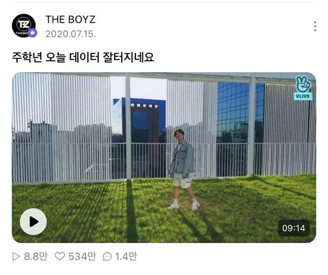Screen dimensions: 328x275
Task: Click the 09:14 duration badge
Action: (x=294, y=228)
